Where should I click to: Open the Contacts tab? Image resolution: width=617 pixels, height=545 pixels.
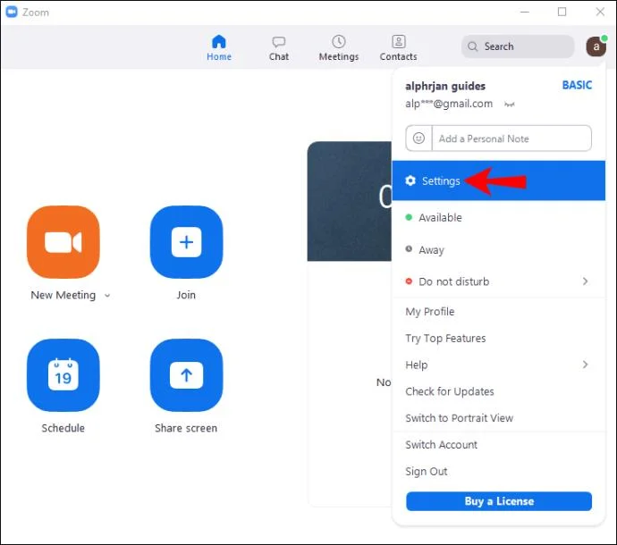[398, 47]
